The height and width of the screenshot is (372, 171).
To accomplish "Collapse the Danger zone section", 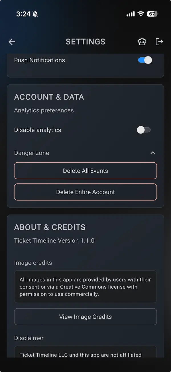I will (153, 153).
